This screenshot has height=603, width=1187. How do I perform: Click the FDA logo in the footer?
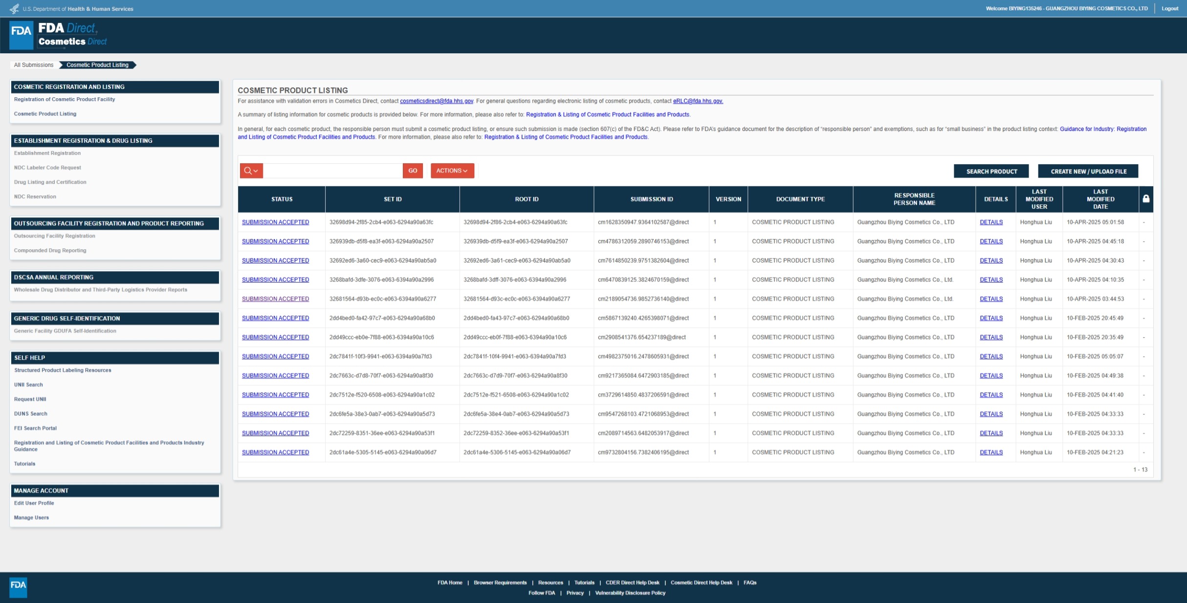[19, 586]
